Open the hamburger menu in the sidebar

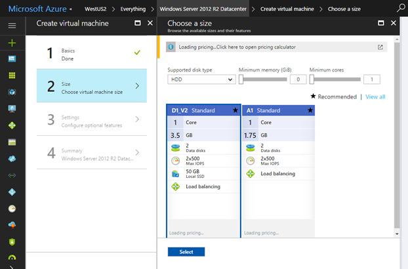point(12,25)
